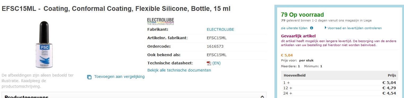Click Bekijk alle technische documenten
The width and height of the screenshot is (404, 98).
tap(179, 70)
